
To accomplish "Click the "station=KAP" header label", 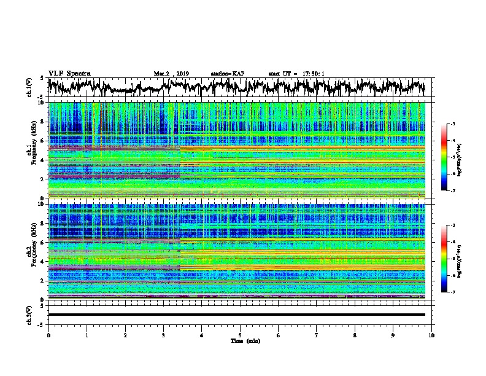I will point(228,74).
